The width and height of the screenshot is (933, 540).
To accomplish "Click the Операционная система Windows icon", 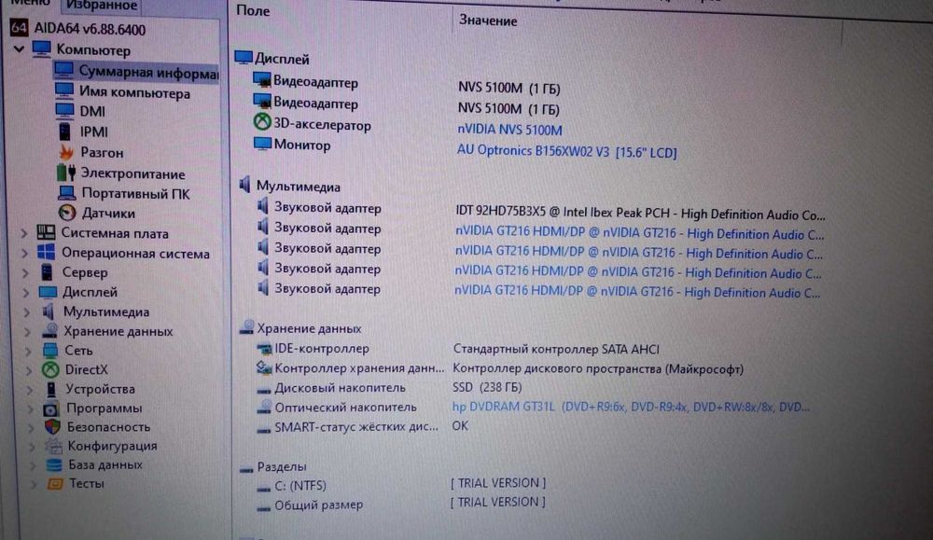I will [46, 252].
